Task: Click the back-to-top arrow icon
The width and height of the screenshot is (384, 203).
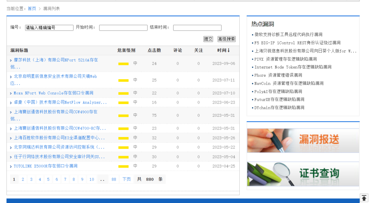Action: coord(364,198)
